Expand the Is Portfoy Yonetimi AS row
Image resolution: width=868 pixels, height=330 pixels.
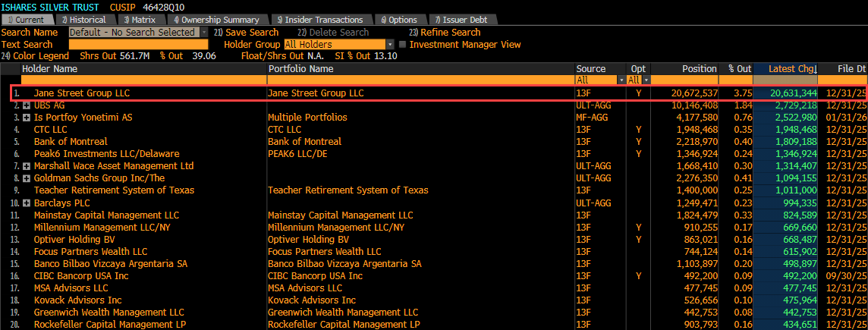[x=26, y=118]
